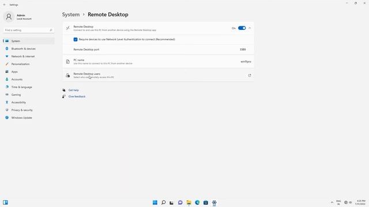369x207 pixels.
Task: Open the Widgets button on the taskbar
Action: coord(5,202)
